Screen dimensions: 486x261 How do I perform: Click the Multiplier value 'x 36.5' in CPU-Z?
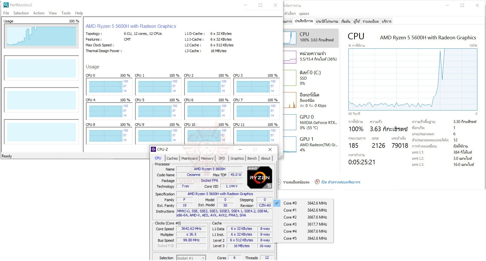click(x=191, y=234)
